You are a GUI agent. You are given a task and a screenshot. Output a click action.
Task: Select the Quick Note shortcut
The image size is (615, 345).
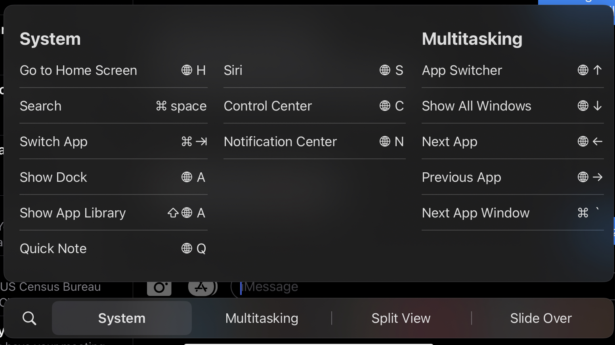(x=113, y=249)
